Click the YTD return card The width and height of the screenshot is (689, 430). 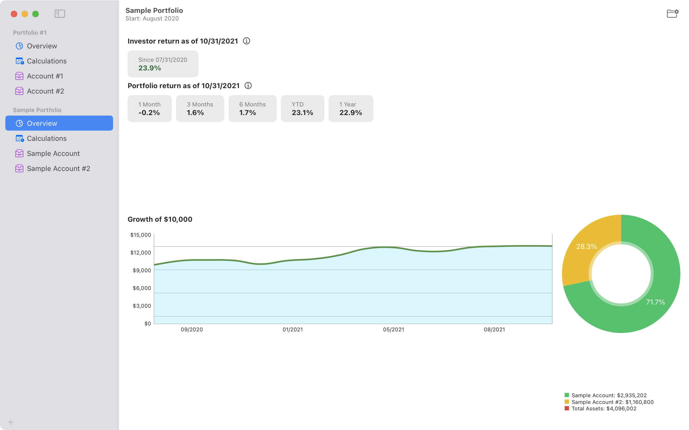302,109
